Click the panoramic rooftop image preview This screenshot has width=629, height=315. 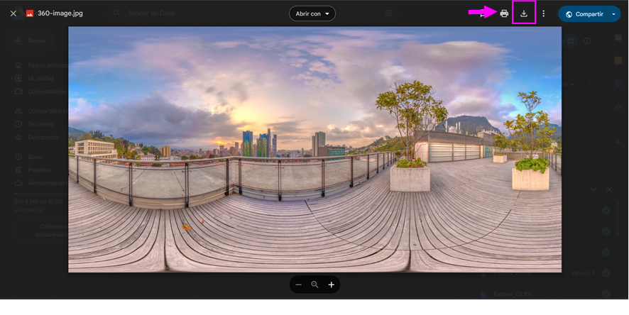[x=314, y=149]
